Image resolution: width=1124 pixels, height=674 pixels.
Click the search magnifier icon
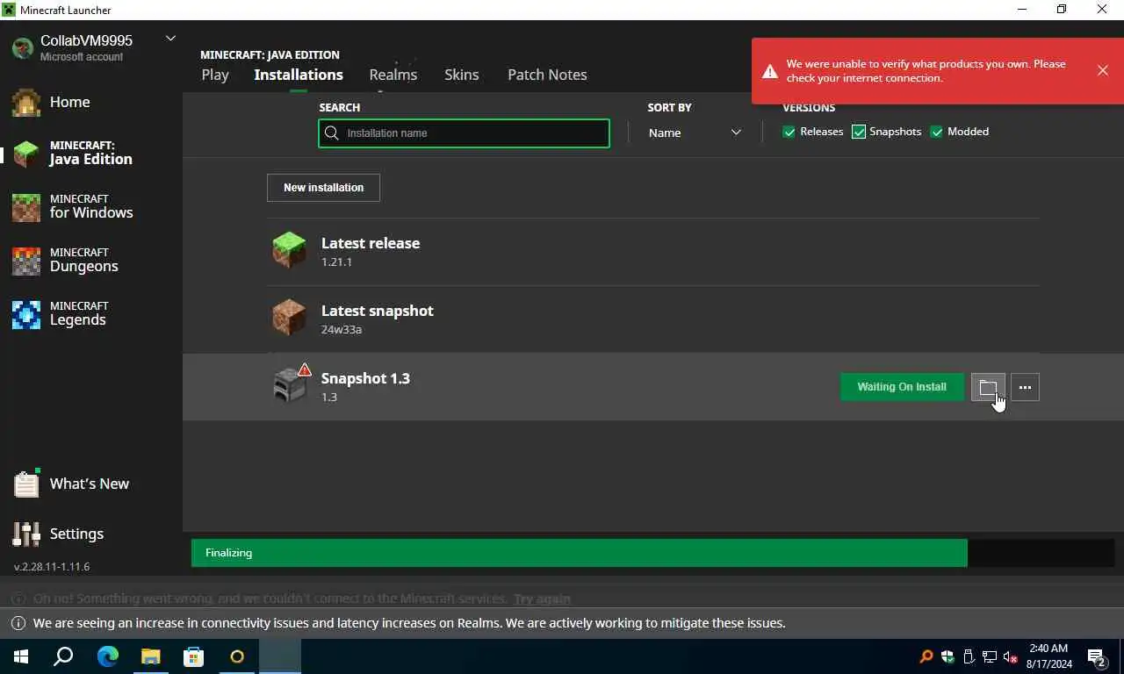tap(332, 133)
